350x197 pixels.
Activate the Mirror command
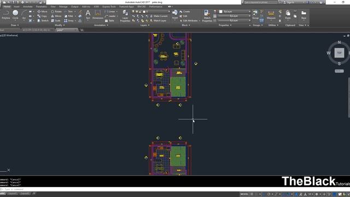point(56,16)
